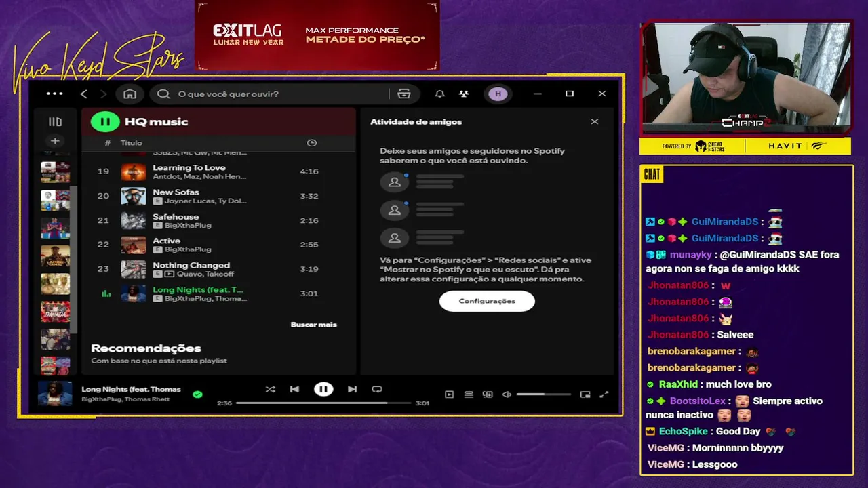Sort by duration clock icon

point(311,143)
